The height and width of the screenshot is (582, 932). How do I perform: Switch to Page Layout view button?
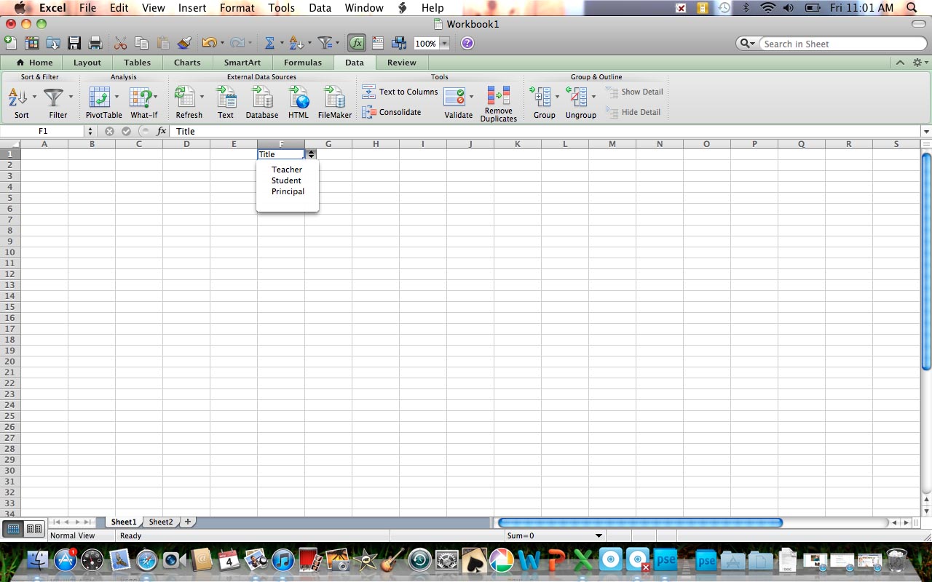click(x=34, y=529)
